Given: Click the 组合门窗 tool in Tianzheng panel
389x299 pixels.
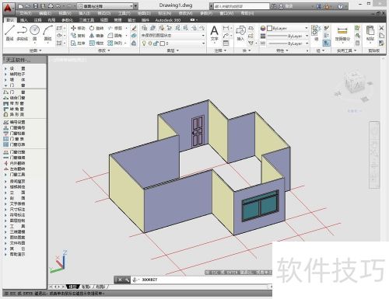Looking at the screenshot, I should (15, 98).
